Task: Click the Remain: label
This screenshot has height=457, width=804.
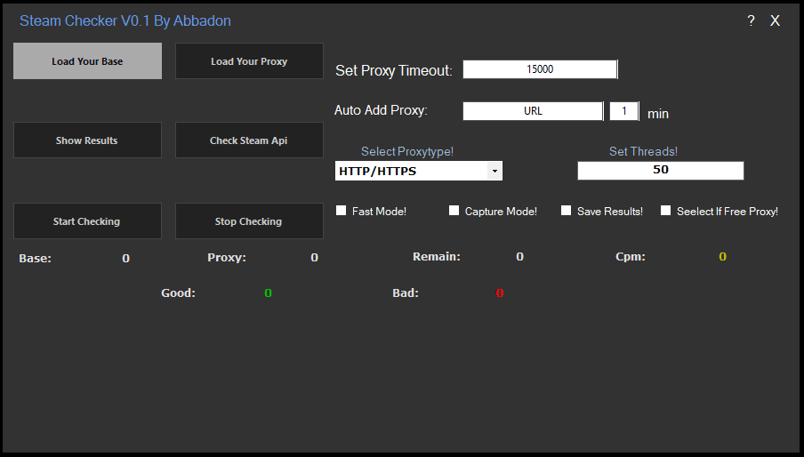Action: click(437, 257)
